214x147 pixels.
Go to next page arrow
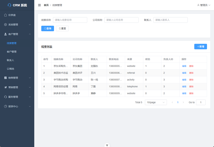(x=183, y=103)
